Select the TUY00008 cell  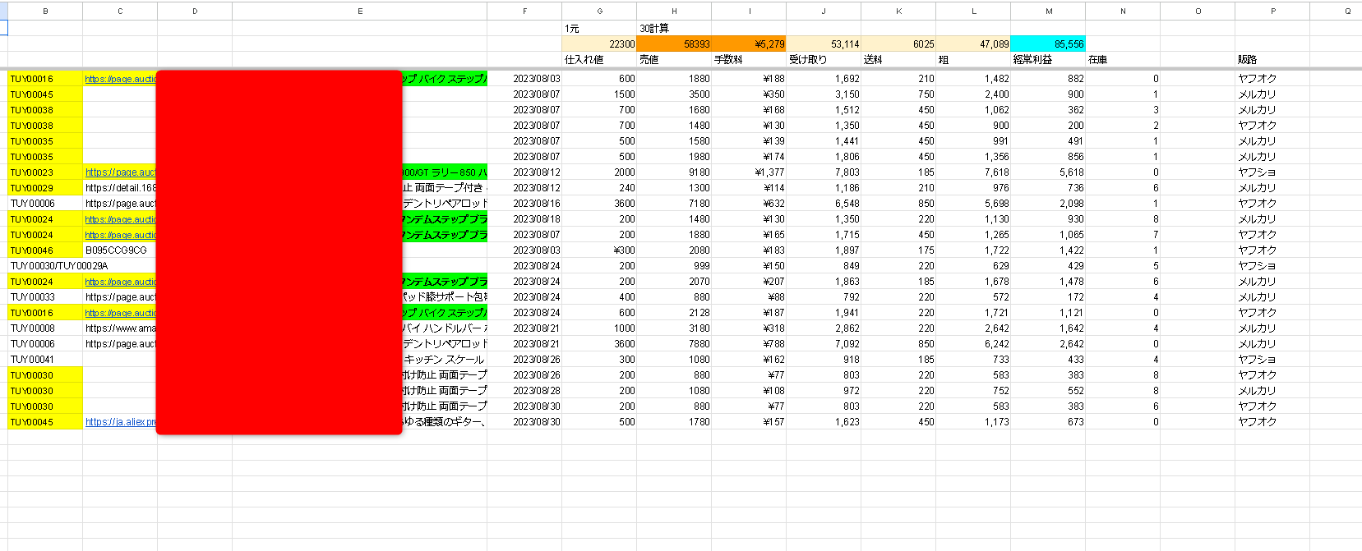(x=45, y=328)
